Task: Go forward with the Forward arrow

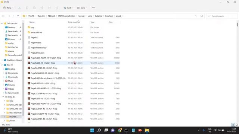Action: pos(9,16)
